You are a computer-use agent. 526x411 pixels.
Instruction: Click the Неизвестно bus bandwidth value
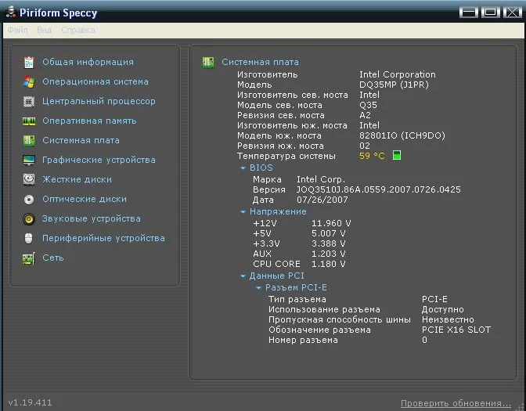(x=448, y=319)
